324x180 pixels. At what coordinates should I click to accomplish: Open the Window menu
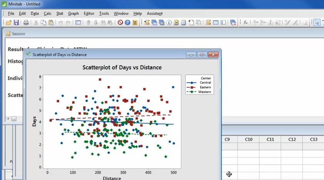tap(121, 13)
